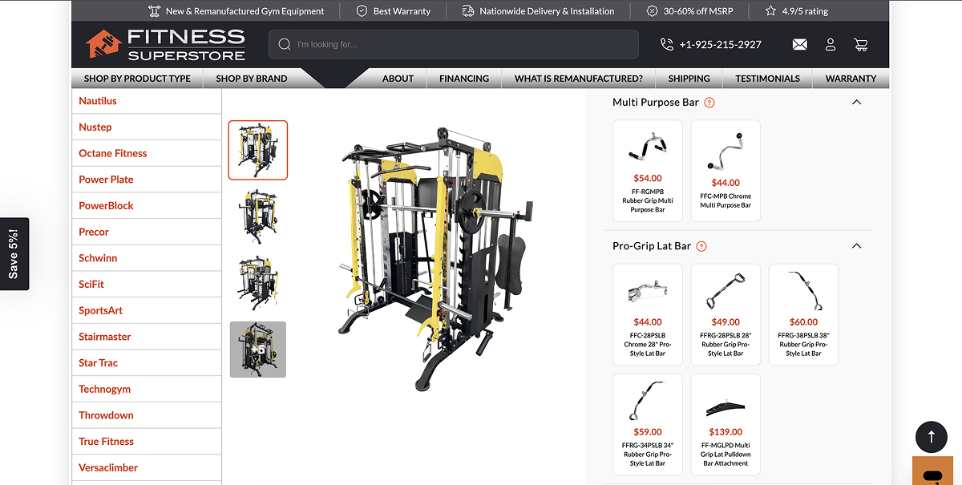
Task: Open the Financing menu item
Action: [464, 79]
